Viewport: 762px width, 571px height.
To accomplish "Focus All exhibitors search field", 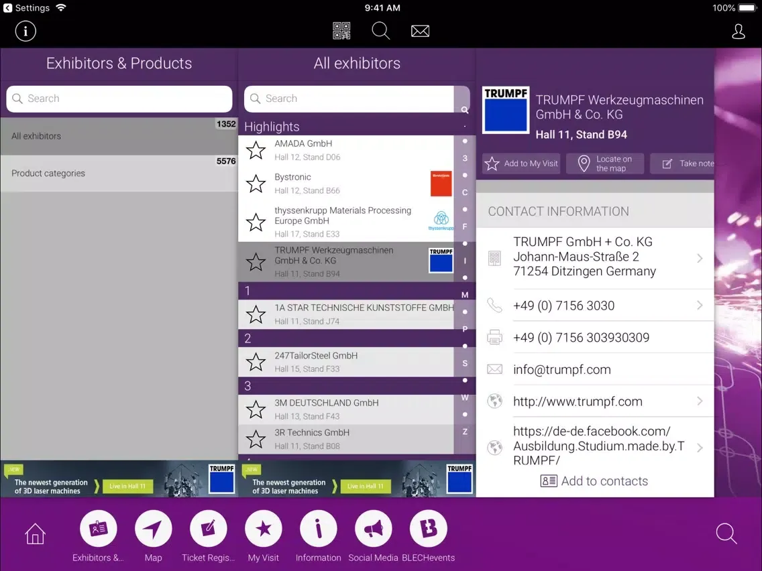I will 349,99.
